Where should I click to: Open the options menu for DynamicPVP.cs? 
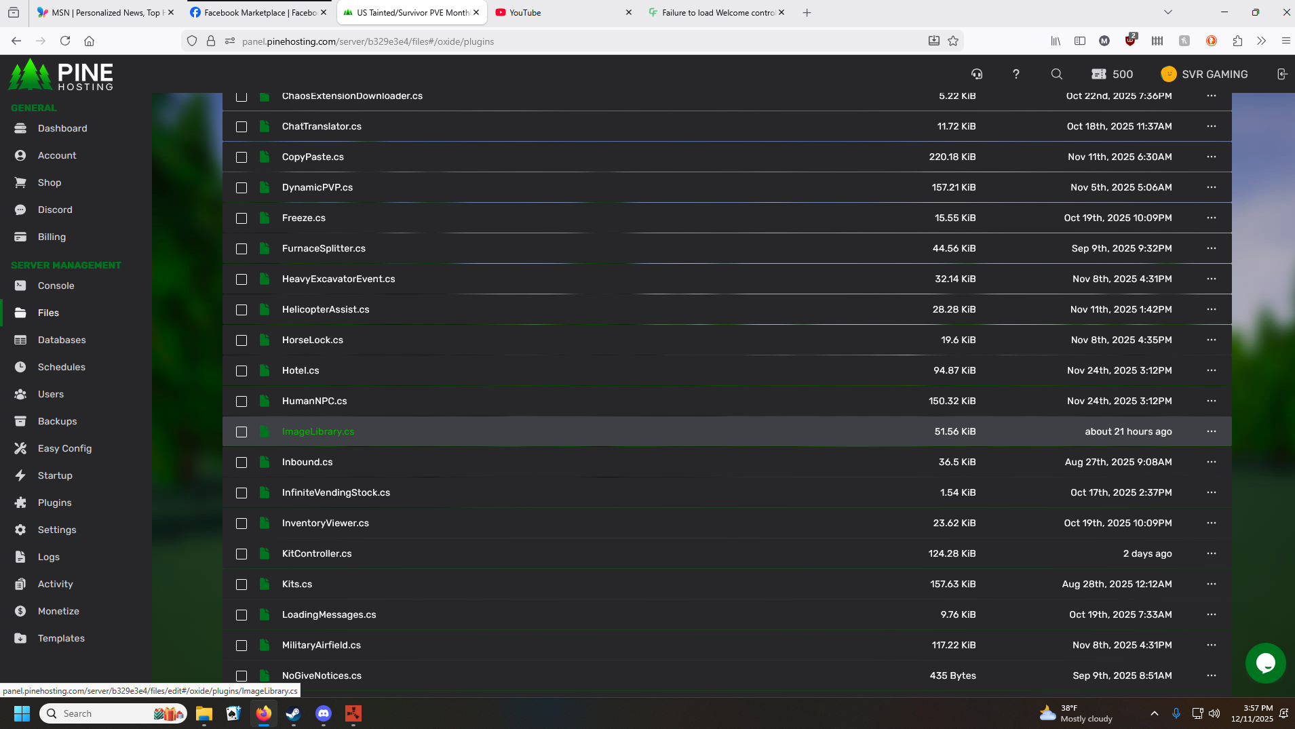(x=1211, y=187)
